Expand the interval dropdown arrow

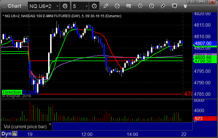coord(87,6)
